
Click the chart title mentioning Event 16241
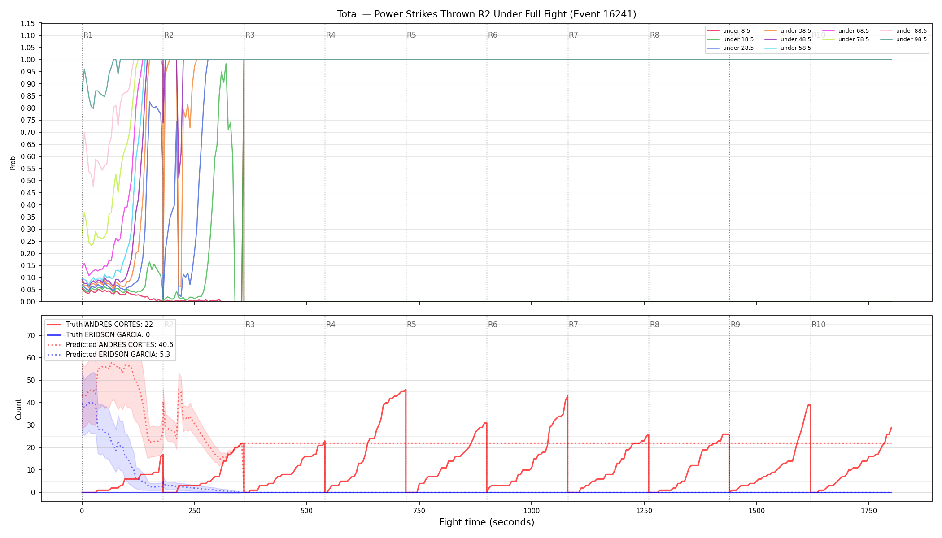(487, 14)
